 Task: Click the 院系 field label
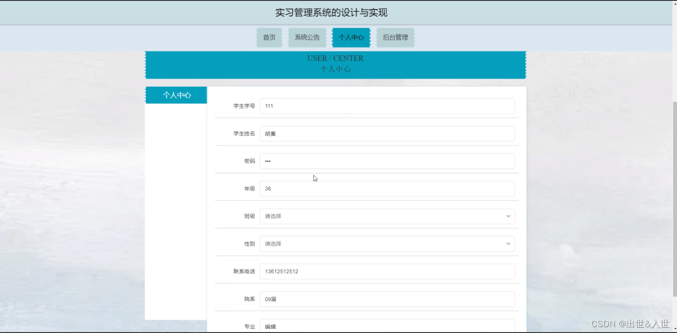click(250, 299)
